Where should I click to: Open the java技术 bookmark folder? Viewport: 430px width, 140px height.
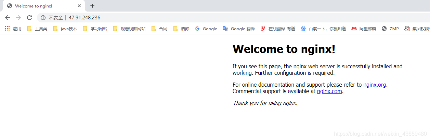click(65, 29)
